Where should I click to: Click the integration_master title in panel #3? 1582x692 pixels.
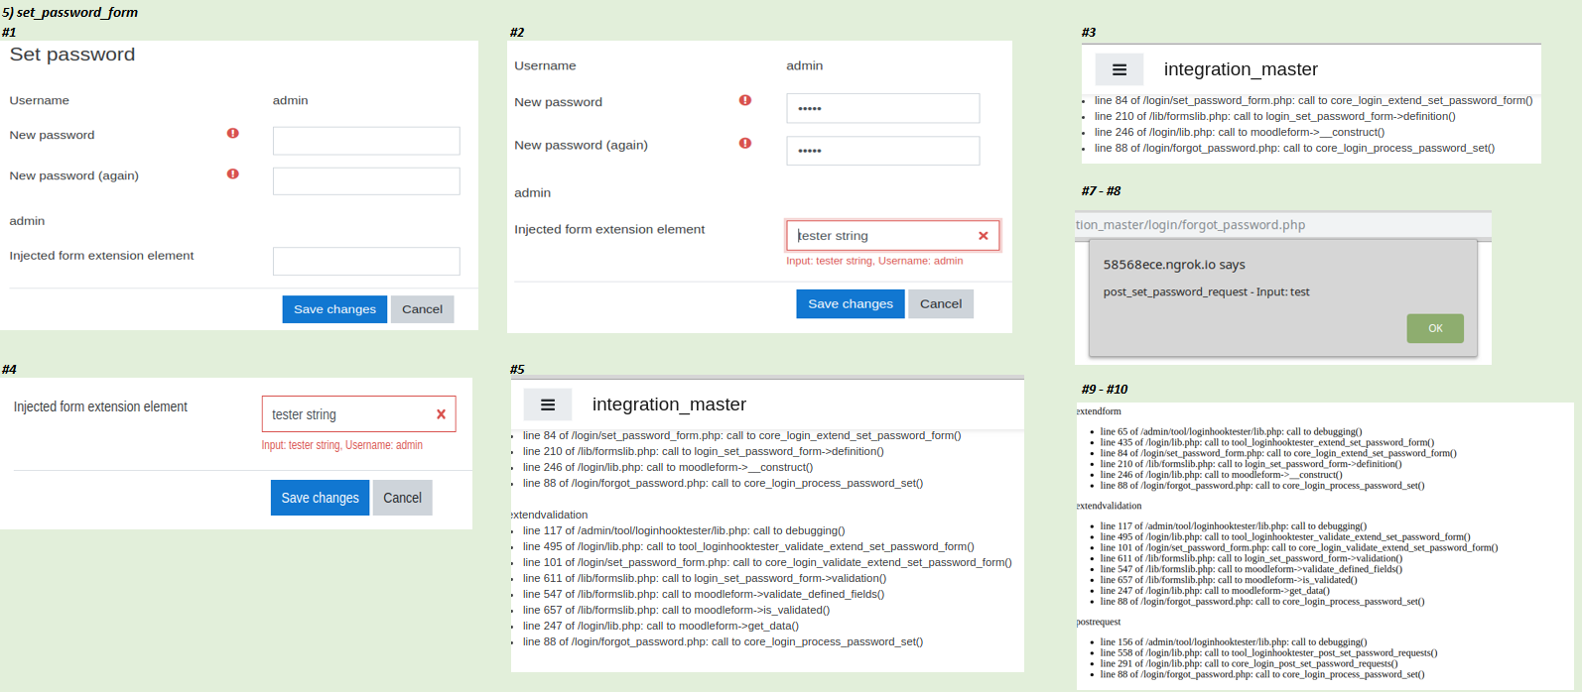click(x=1241, y=69)
